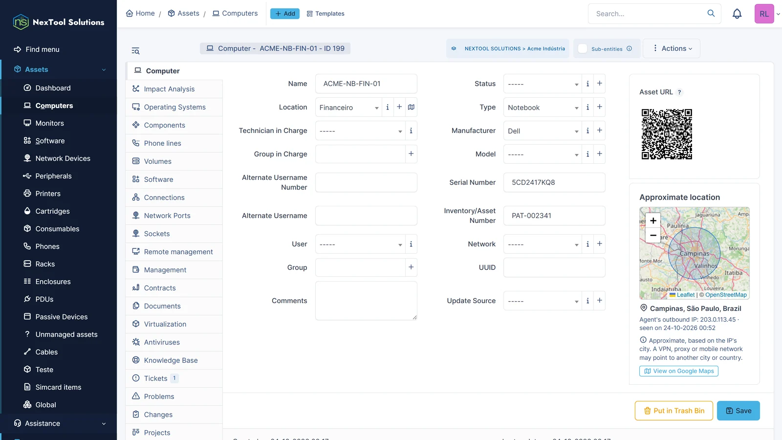
Task: Toggle the list search filter icon
Action: [135, 51]
